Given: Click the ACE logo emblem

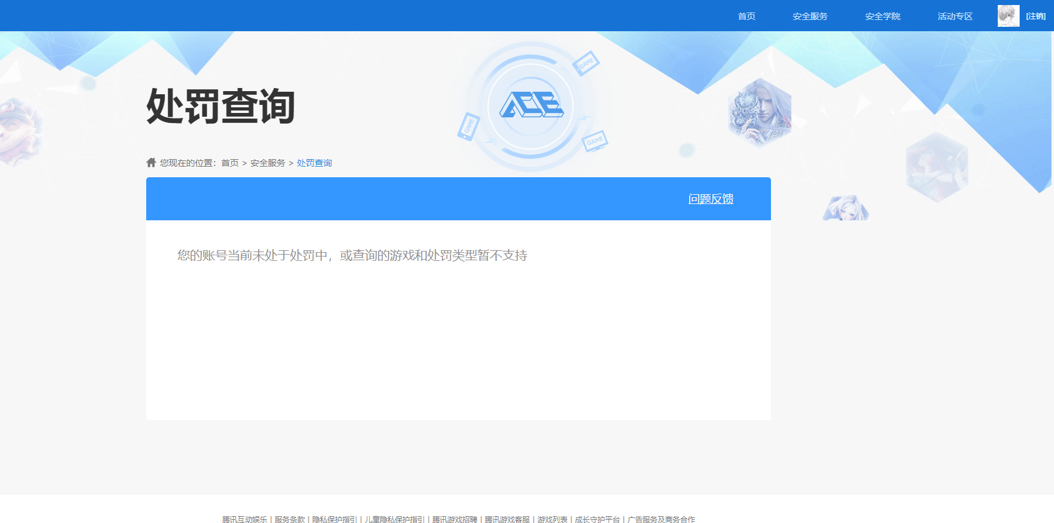Looking at the screenshot, I should [531, 105].
